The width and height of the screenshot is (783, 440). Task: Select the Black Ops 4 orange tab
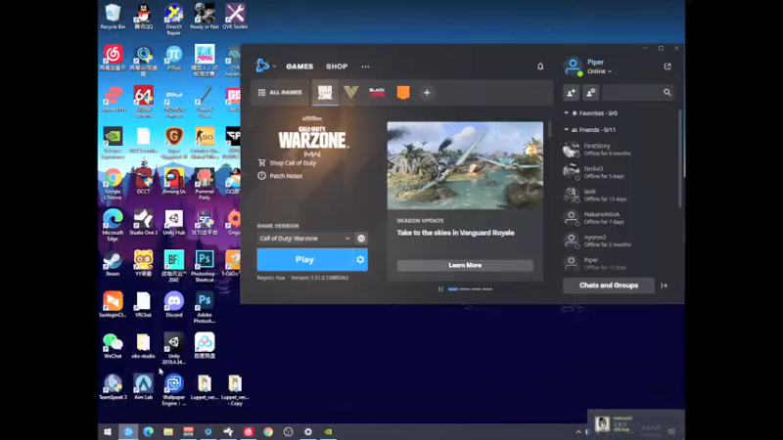[403, 92]
